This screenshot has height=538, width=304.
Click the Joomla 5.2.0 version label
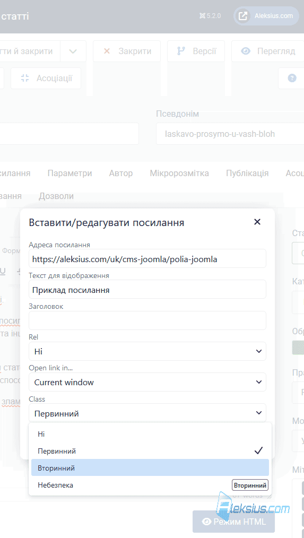[x=210, y=16]
